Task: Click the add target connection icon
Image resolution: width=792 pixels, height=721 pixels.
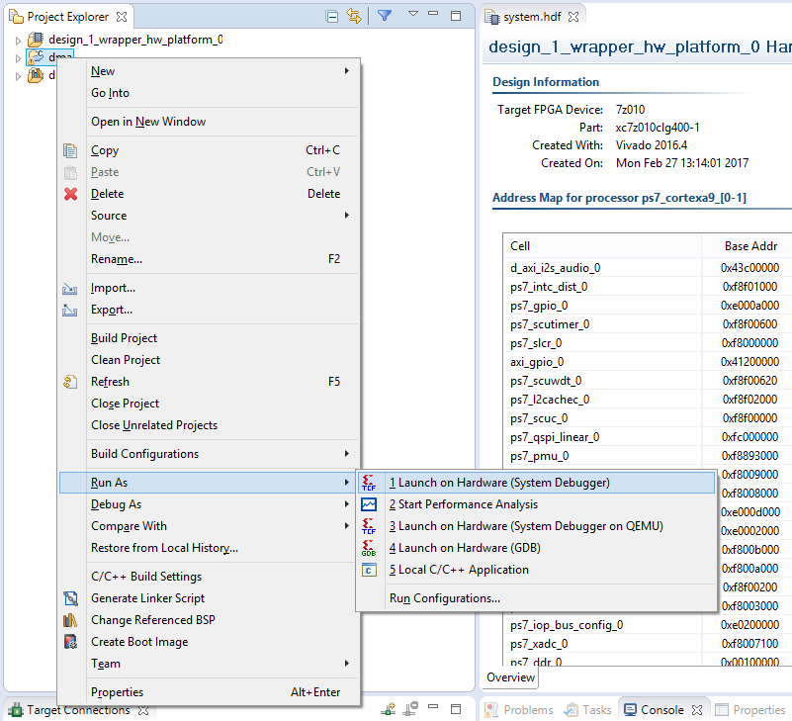Action: (388, 709)
